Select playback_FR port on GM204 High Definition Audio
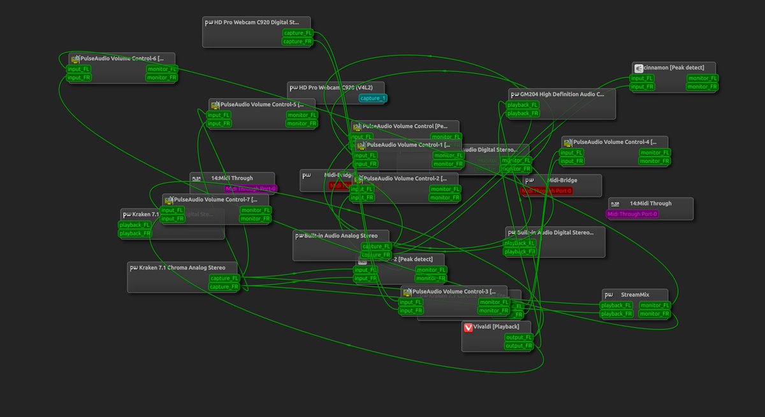The image size is (765, 417). pos(523,113)
